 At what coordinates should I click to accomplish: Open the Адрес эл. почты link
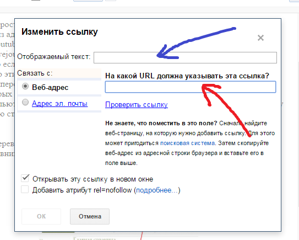[x=59, y=104]
